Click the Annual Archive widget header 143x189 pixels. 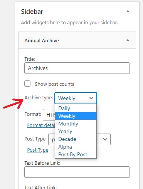click(x=77, y=40)
